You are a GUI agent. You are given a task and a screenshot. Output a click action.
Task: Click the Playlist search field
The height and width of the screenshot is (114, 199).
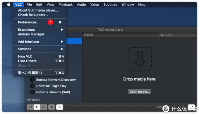click(x=177, y=35)
